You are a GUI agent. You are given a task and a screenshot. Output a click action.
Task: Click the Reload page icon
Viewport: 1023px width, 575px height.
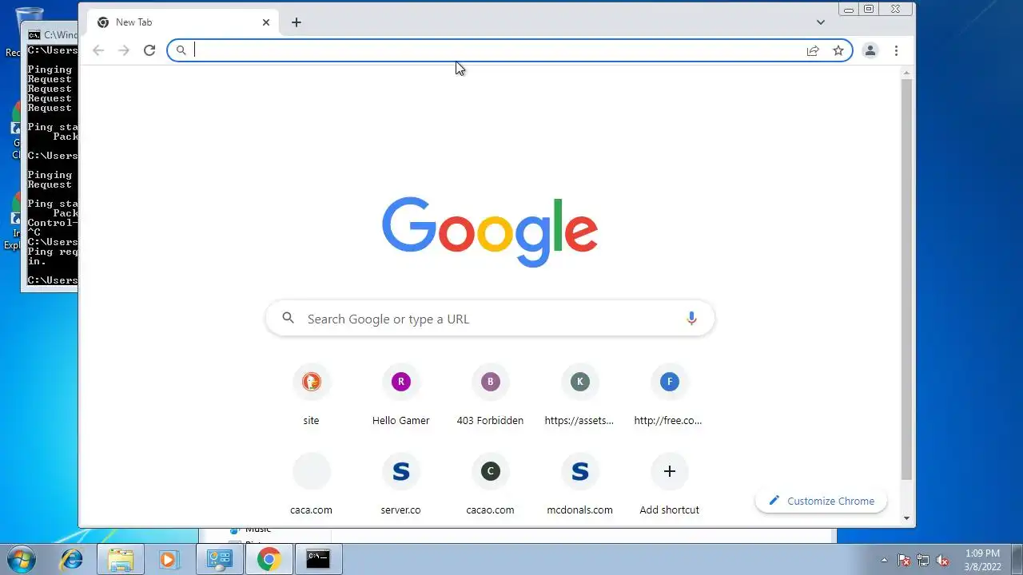(x=149, y=50)
